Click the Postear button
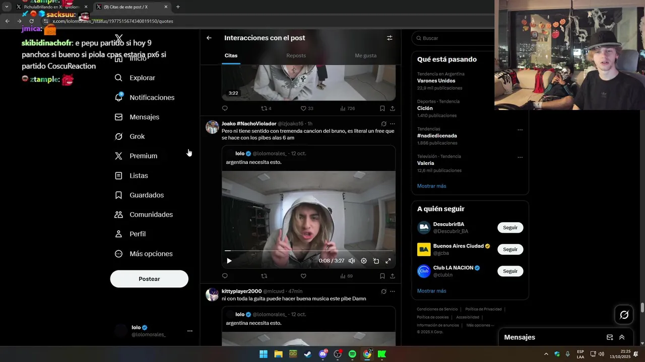 149,279
